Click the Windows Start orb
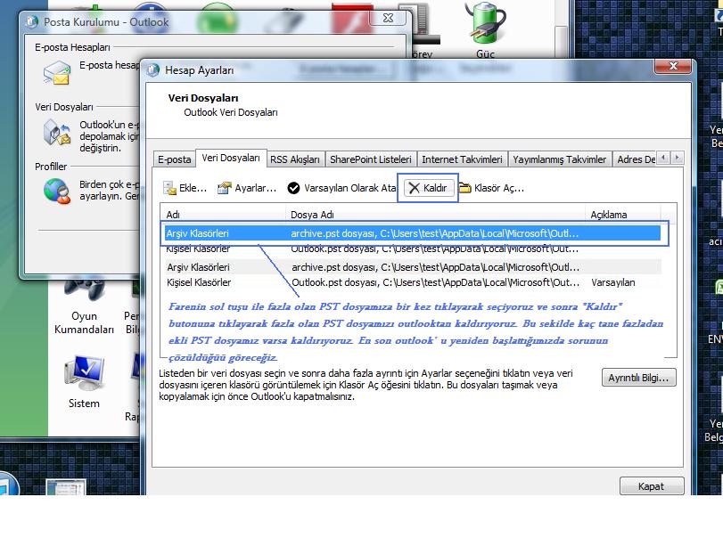 (x=6, y=485)
